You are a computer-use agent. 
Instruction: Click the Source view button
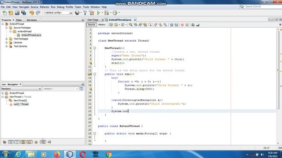[91, 25]
